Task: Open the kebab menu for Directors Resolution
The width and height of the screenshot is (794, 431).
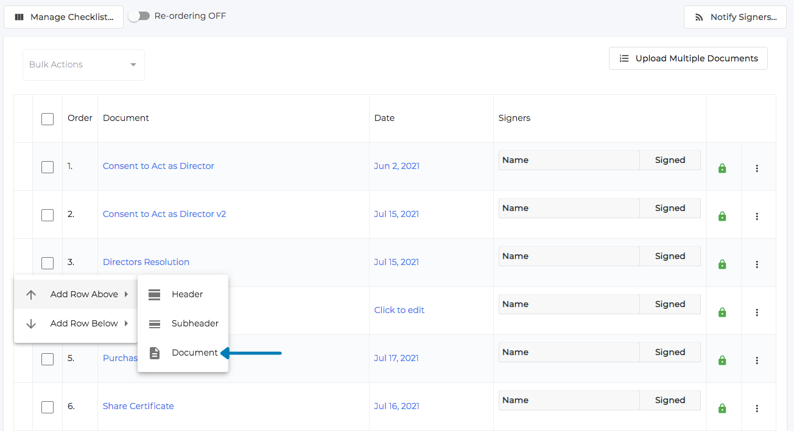Action: point(757,264)
